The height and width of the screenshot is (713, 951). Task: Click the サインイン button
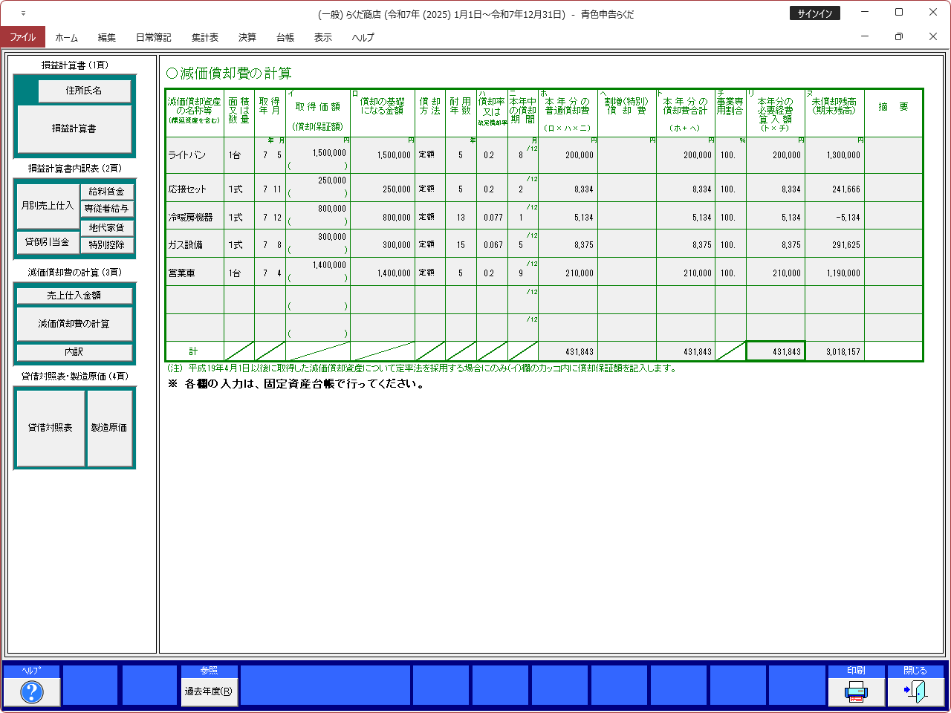(814, 13)
